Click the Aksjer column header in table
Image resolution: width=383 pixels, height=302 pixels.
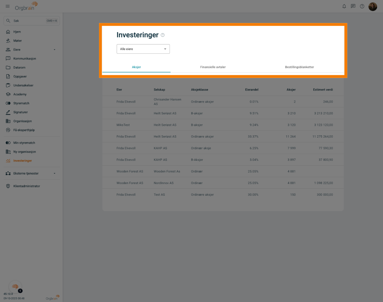point(291,90)
